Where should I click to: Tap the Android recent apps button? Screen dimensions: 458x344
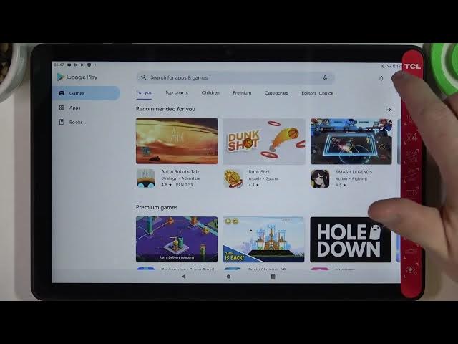(273, 277)
